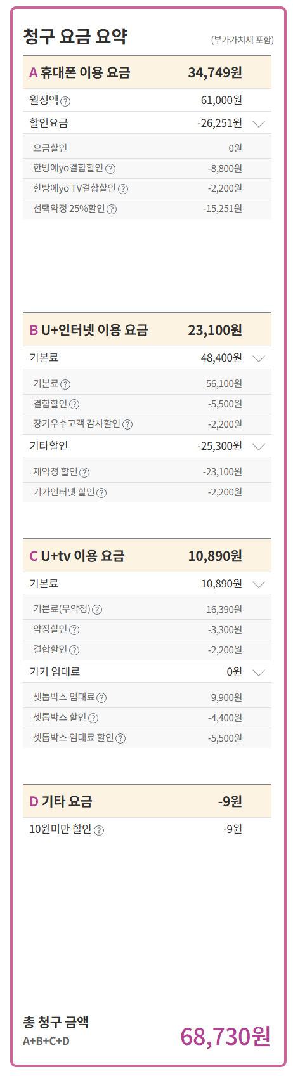Screen dimensions: 293x1076
Task: Show help for 기가인터넷 할인
Action: pos(101,493)
